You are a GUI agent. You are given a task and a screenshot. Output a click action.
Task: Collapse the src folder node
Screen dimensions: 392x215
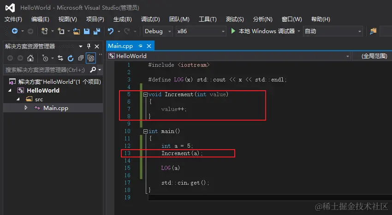18,99
